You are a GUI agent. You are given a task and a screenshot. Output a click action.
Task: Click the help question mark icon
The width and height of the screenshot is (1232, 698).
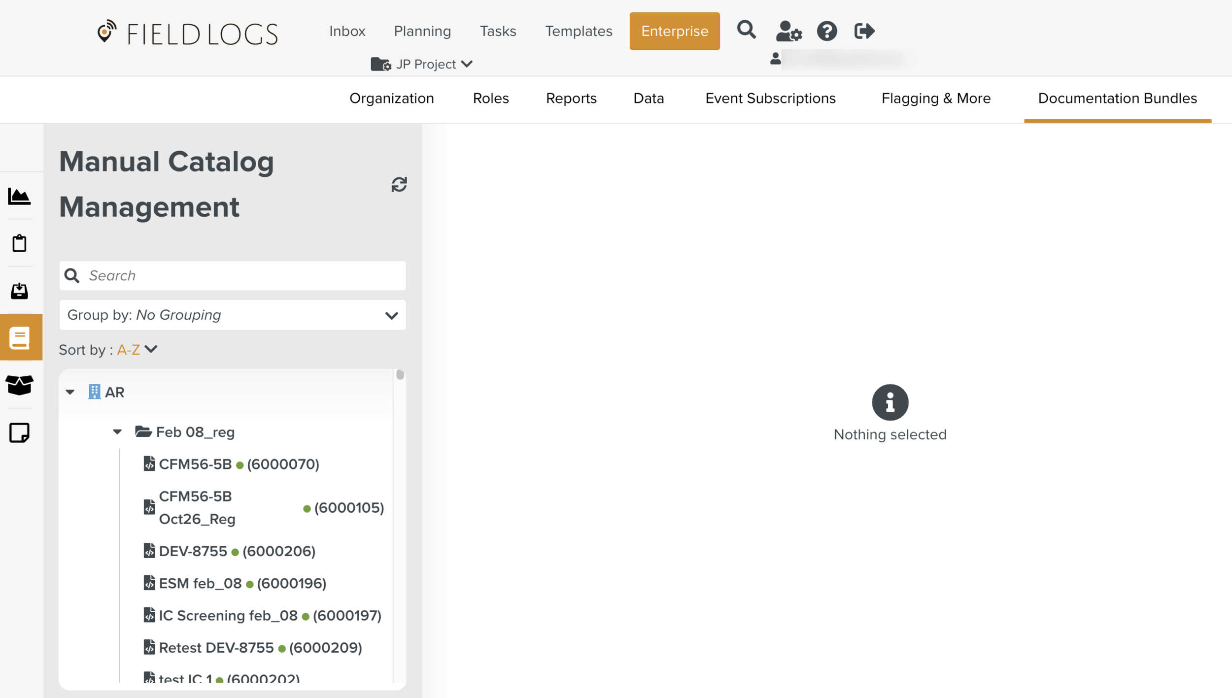coord(826,32)
